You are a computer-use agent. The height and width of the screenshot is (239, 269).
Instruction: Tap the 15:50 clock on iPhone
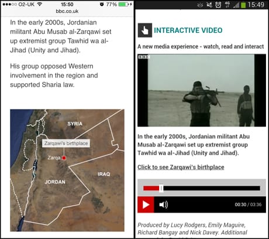tap(67, 4)
